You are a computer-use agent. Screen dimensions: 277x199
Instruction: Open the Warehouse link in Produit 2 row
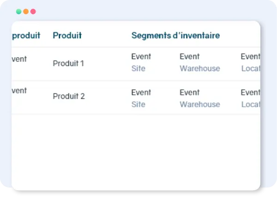click(199, 104)
